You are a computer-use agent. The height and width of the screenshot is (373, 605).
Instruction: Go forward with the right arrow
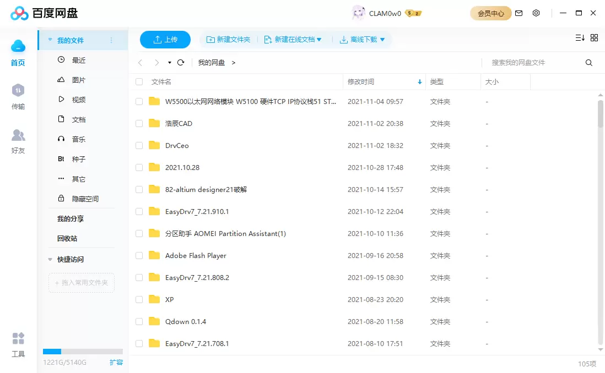156,62
